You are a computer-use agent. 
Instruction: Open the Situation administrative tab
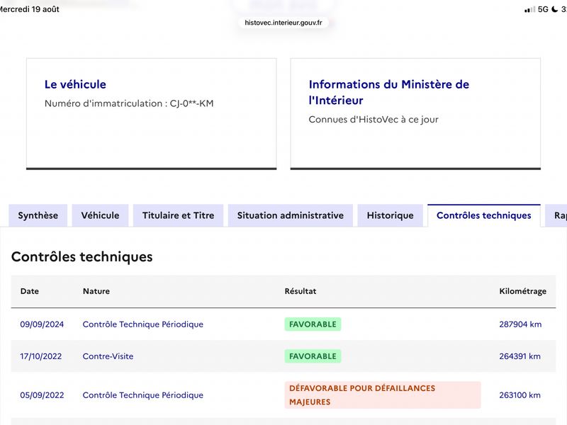(x=291, y=215)
